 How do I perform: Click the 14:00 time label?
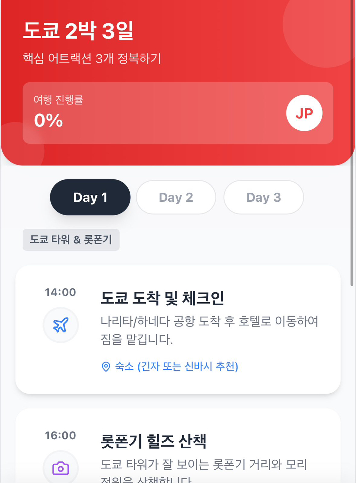point(60,292)
